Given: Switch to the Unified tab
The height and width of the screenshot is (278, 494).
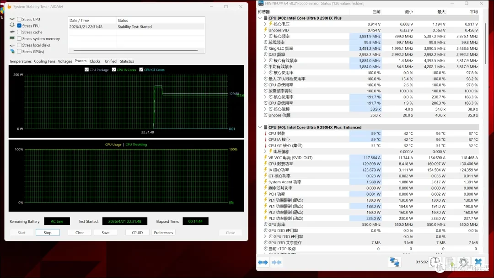Looking at the screenshot, I should [x=111, y=61].
